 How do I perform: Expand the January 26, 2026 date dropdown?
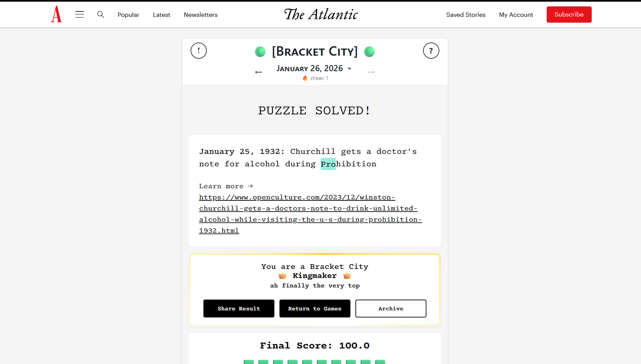click(x=349, y=69)
